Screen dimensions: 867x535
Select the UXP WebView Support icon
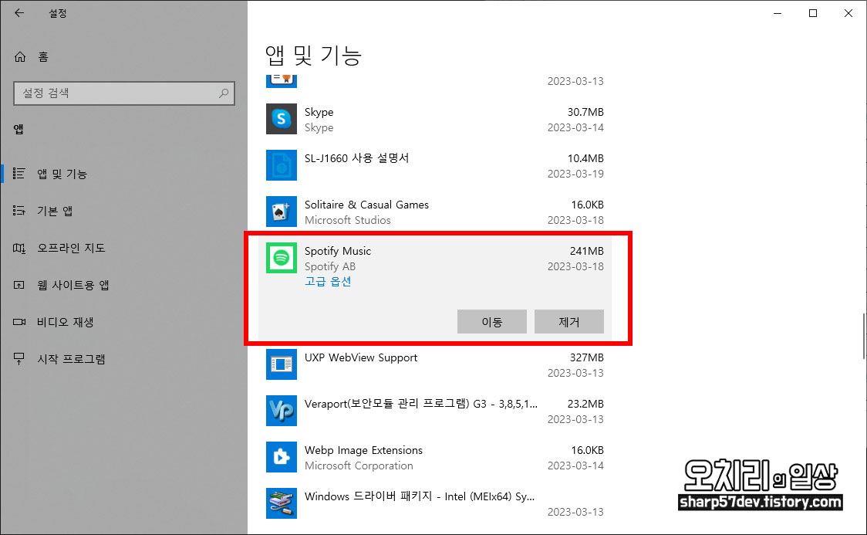pyautogui.click(x=282, y=364)
